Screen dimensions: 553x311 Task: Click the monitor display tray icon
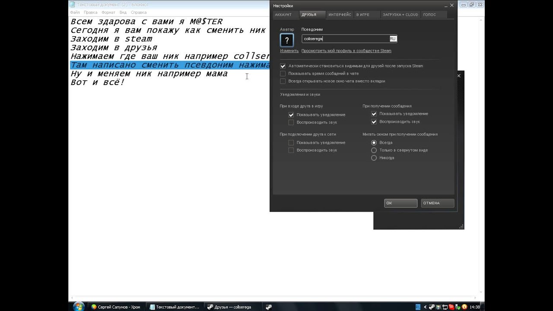pyautogui.click(x=439, y=307)
